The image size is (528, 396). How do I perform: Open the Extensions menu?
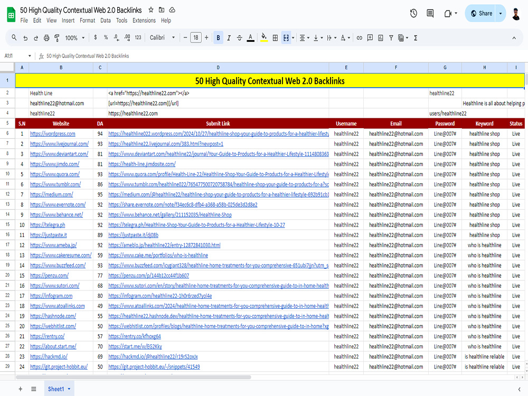[144, 21]
